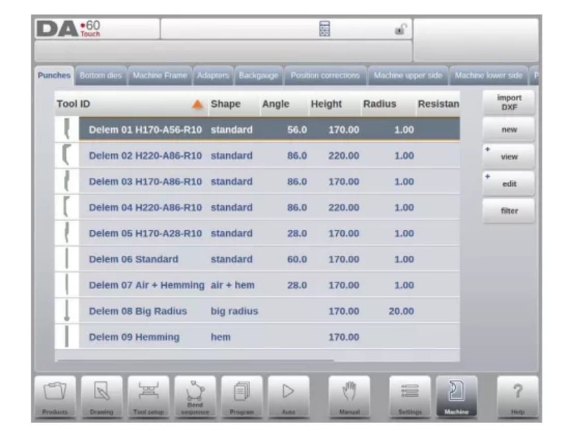Screen dimensions: 567x431
Task: Click the 60.0 angle value
Action: click(297, 259)
